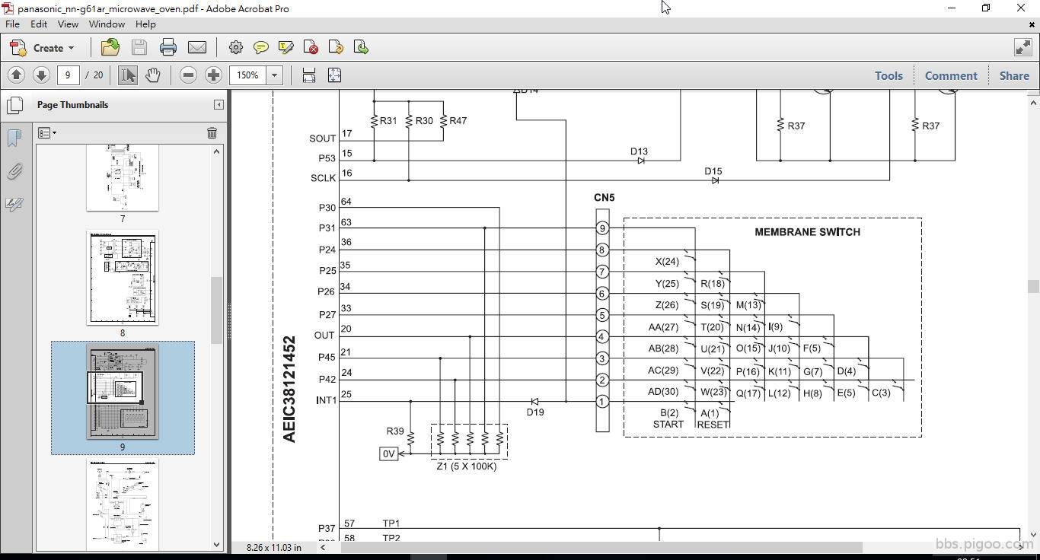Click thumbnails panel scroll-up arrow
This screenshot has width=1040, height=560.
coord(216,151)
